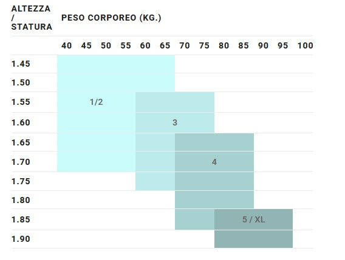The width and height of the screenshot is (345, 260).
Task: Click the 100 kg column header
Action: coord(305,45)
